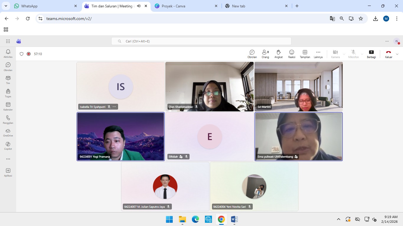
Task: Open Lainnya more options in meeting
Action: pos(318,54)
